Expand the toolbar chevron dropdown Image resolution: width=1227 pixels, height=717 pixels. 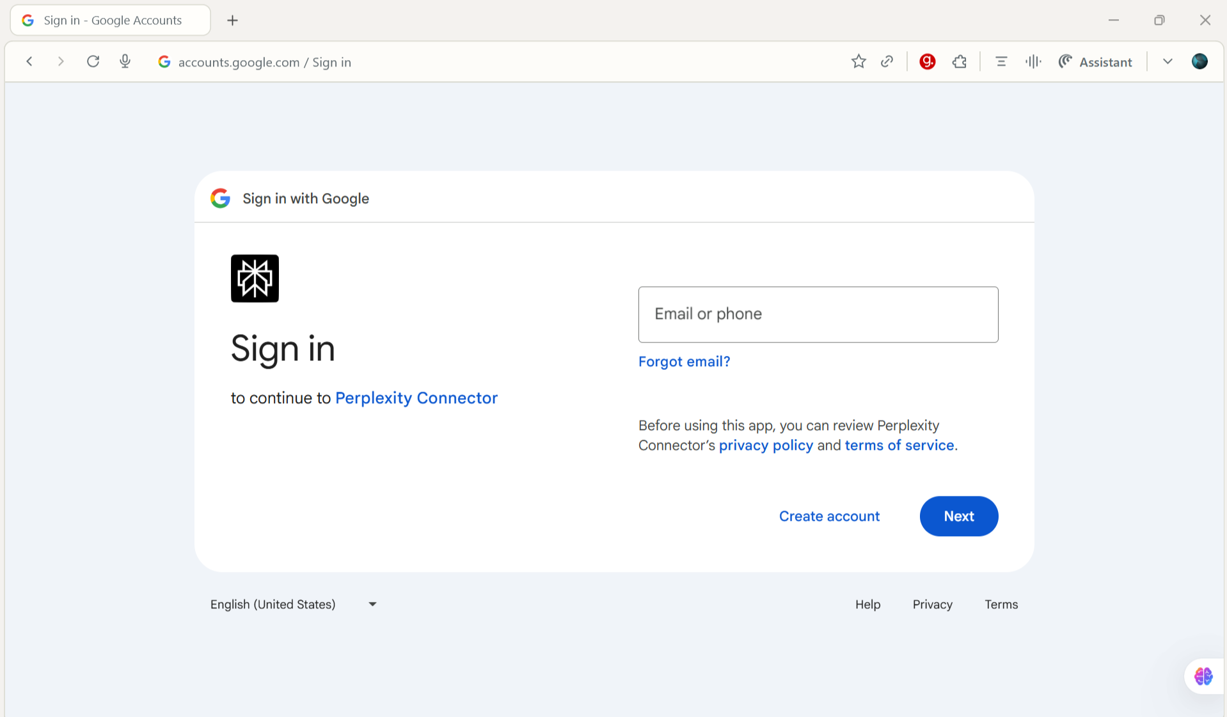coord(1168,61)
